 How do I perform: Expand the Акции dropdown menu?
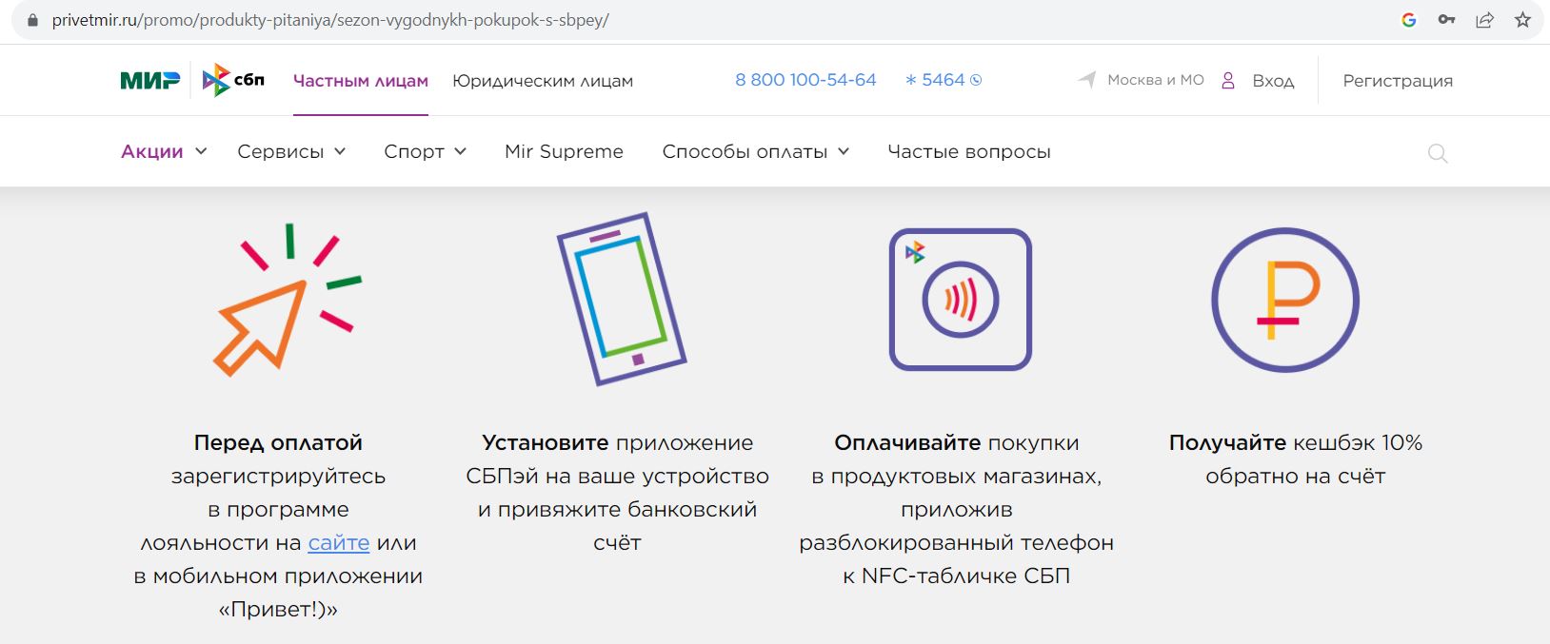pos(164,151)
